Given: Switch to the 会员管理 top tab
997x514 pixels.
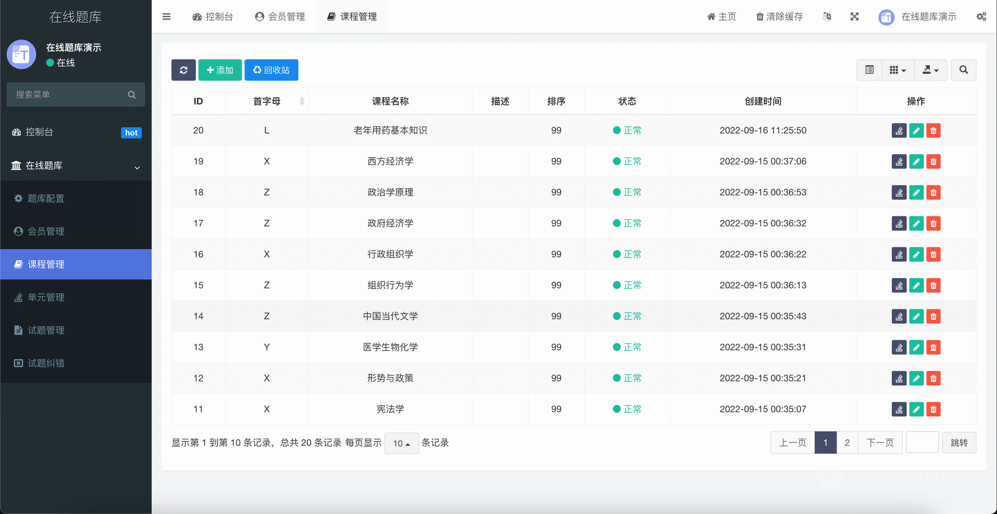Looking at the screenshot, I should coord(280,17).
